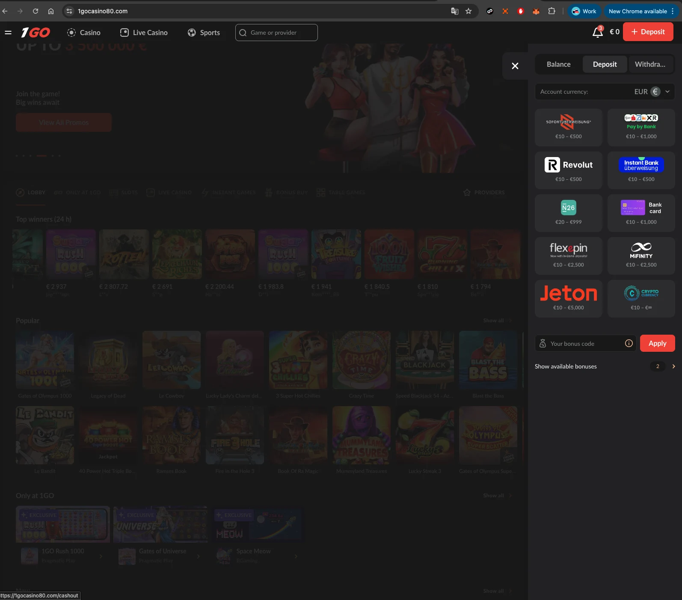Viewport: 682px width, 600px height.
Task: Click the 1GO logo
Action: pos(36,33)
